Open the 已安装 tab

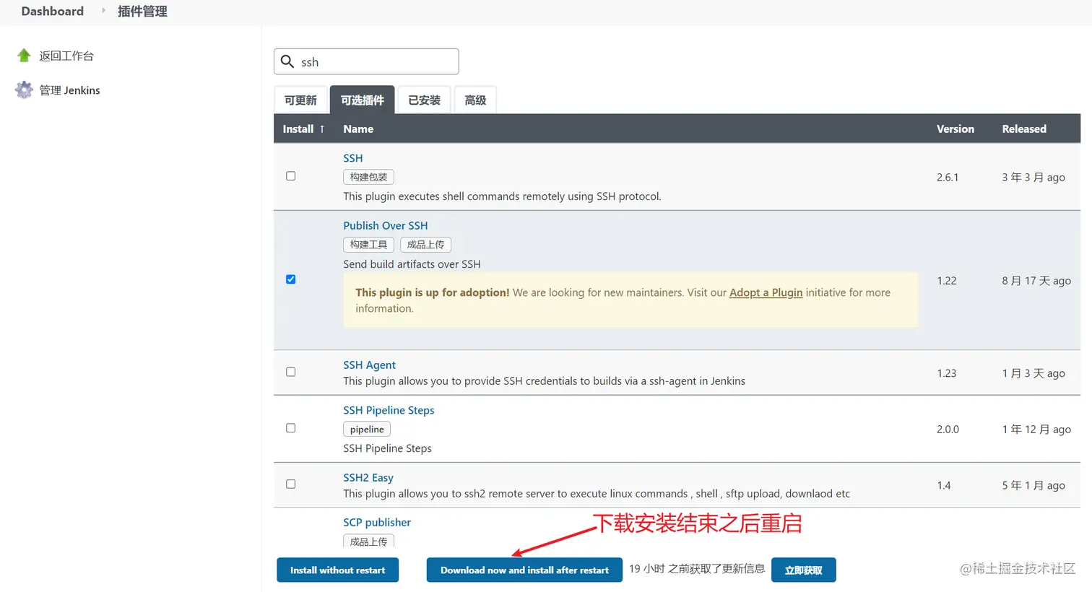(x=424, y=100)
